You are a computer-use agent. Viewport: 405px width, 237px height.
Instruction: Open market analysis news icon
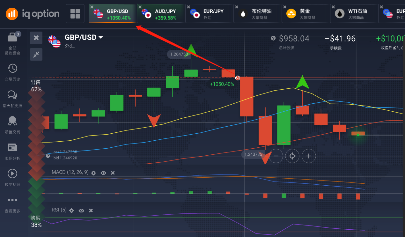click(12, 147)
